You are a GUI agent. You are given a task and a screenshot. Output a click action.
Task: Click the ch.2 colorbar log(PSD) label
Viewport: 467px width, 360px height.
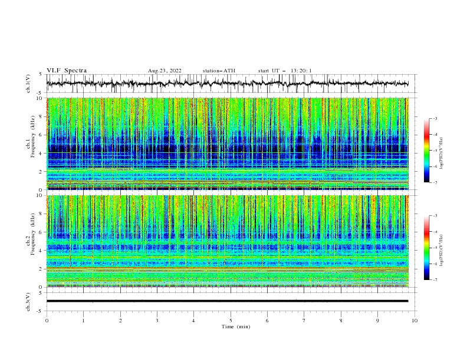(442, 250)
